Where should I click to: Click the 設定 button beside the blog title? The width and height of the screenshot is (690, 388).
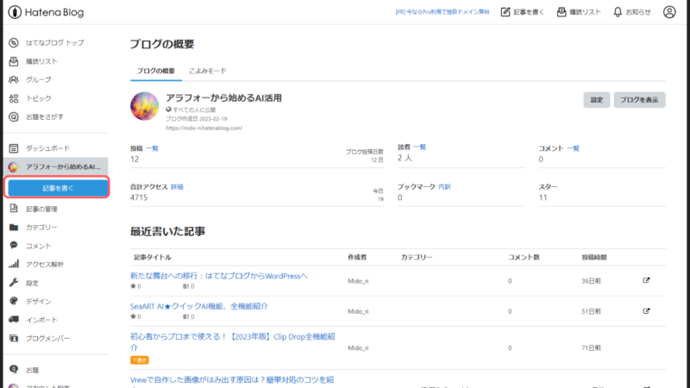pos(597,100)
